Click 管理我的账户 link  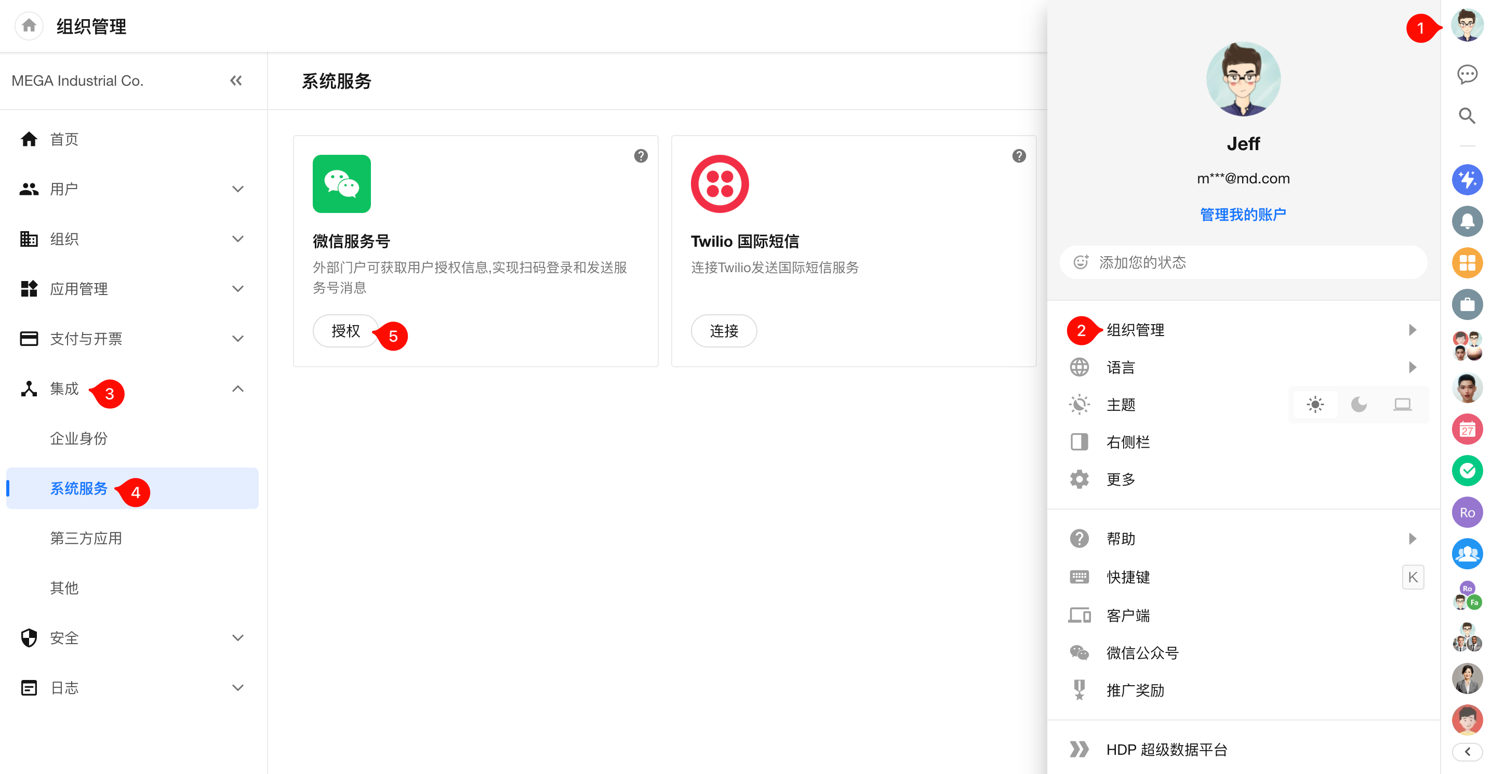pos(1243,215)
